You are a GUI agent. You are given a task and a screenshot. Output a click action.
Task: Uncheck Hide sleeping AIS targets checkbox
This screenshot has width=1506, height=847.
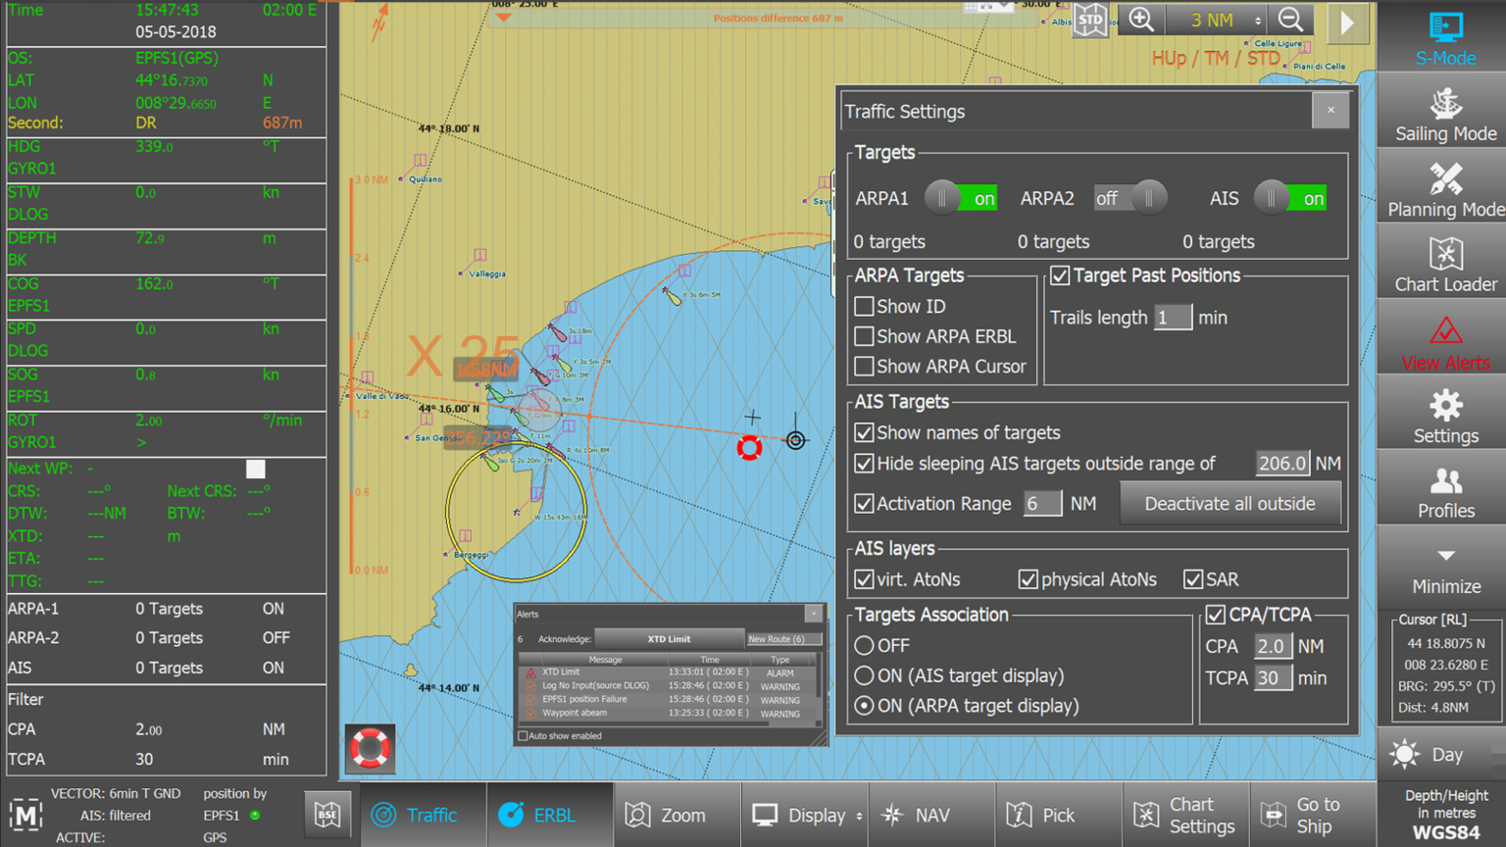coord(864,463)
